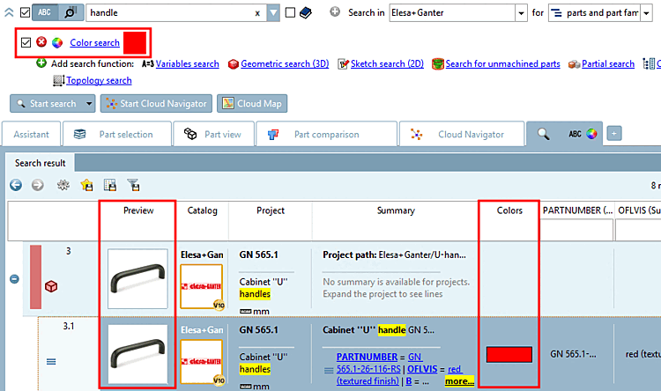Click the blue back arrow in results toolbar
Image resolution: width=661 pixels, height=391 pixels.
coord(16,185)
